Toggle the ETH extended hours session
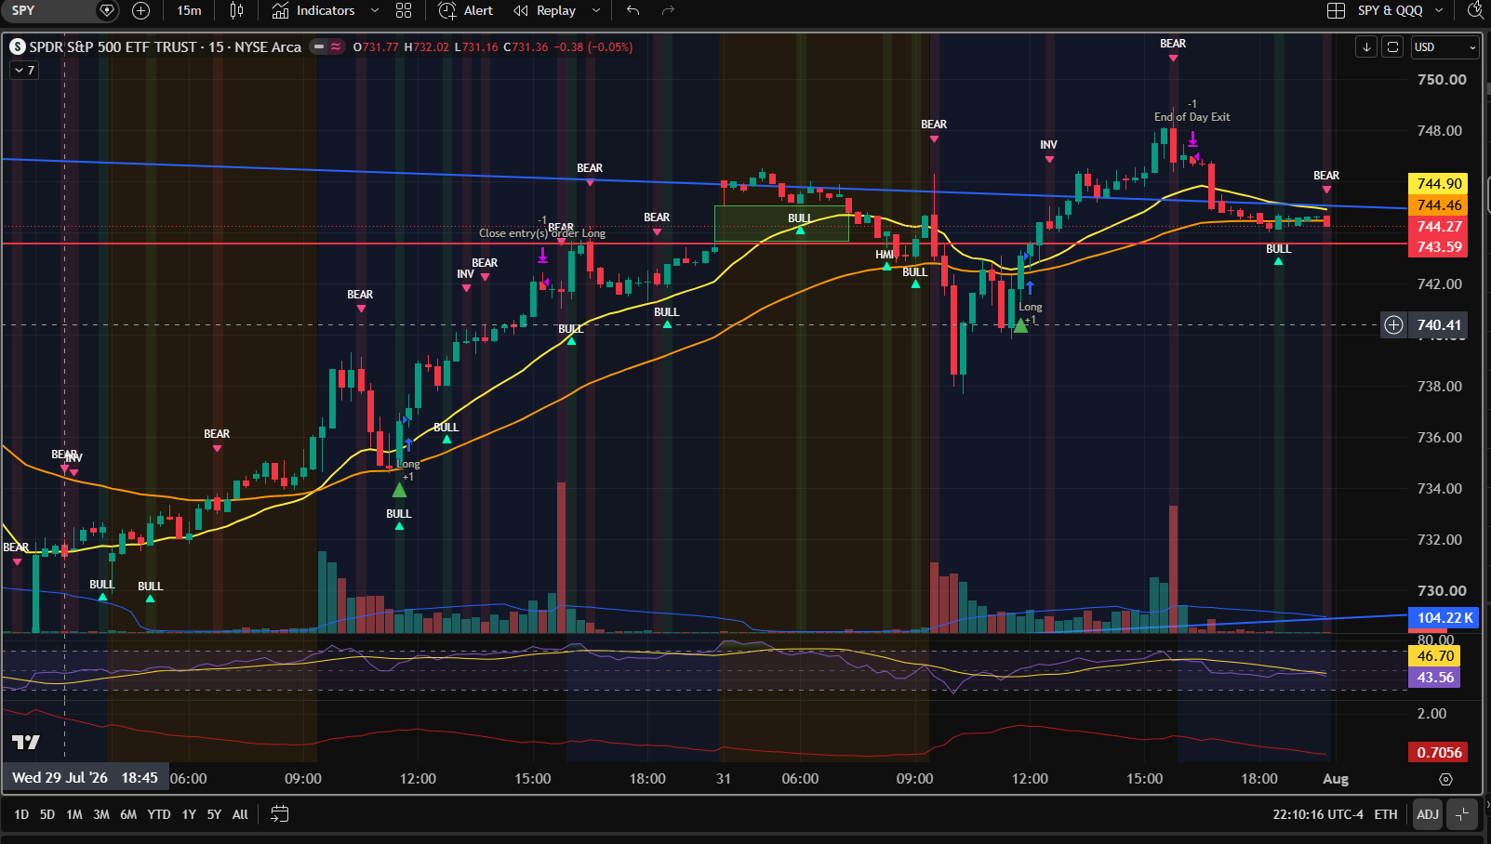Viewport: 1491px width, 844px height. [1386, 814]
